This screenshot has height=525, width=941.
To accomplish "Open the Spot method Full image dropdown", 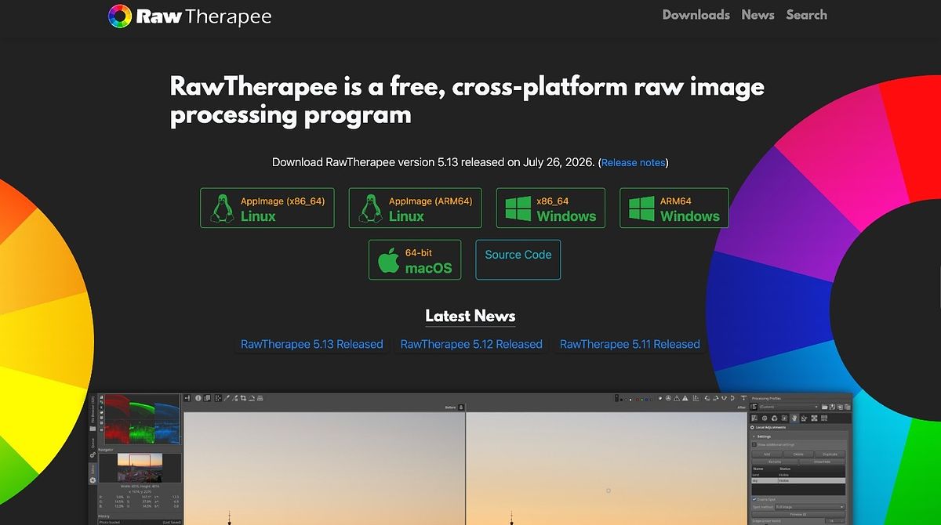I will tap(810, 507).
